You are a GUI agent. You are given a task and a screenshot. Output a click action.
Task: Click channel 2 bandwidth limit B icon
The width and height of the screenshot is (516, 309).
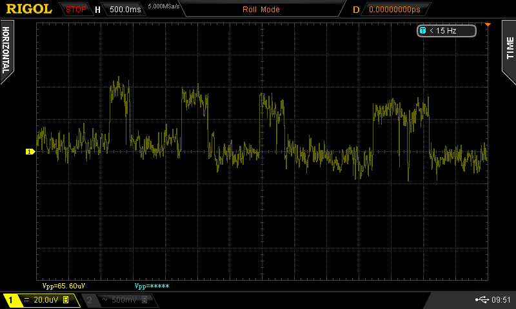144,300
